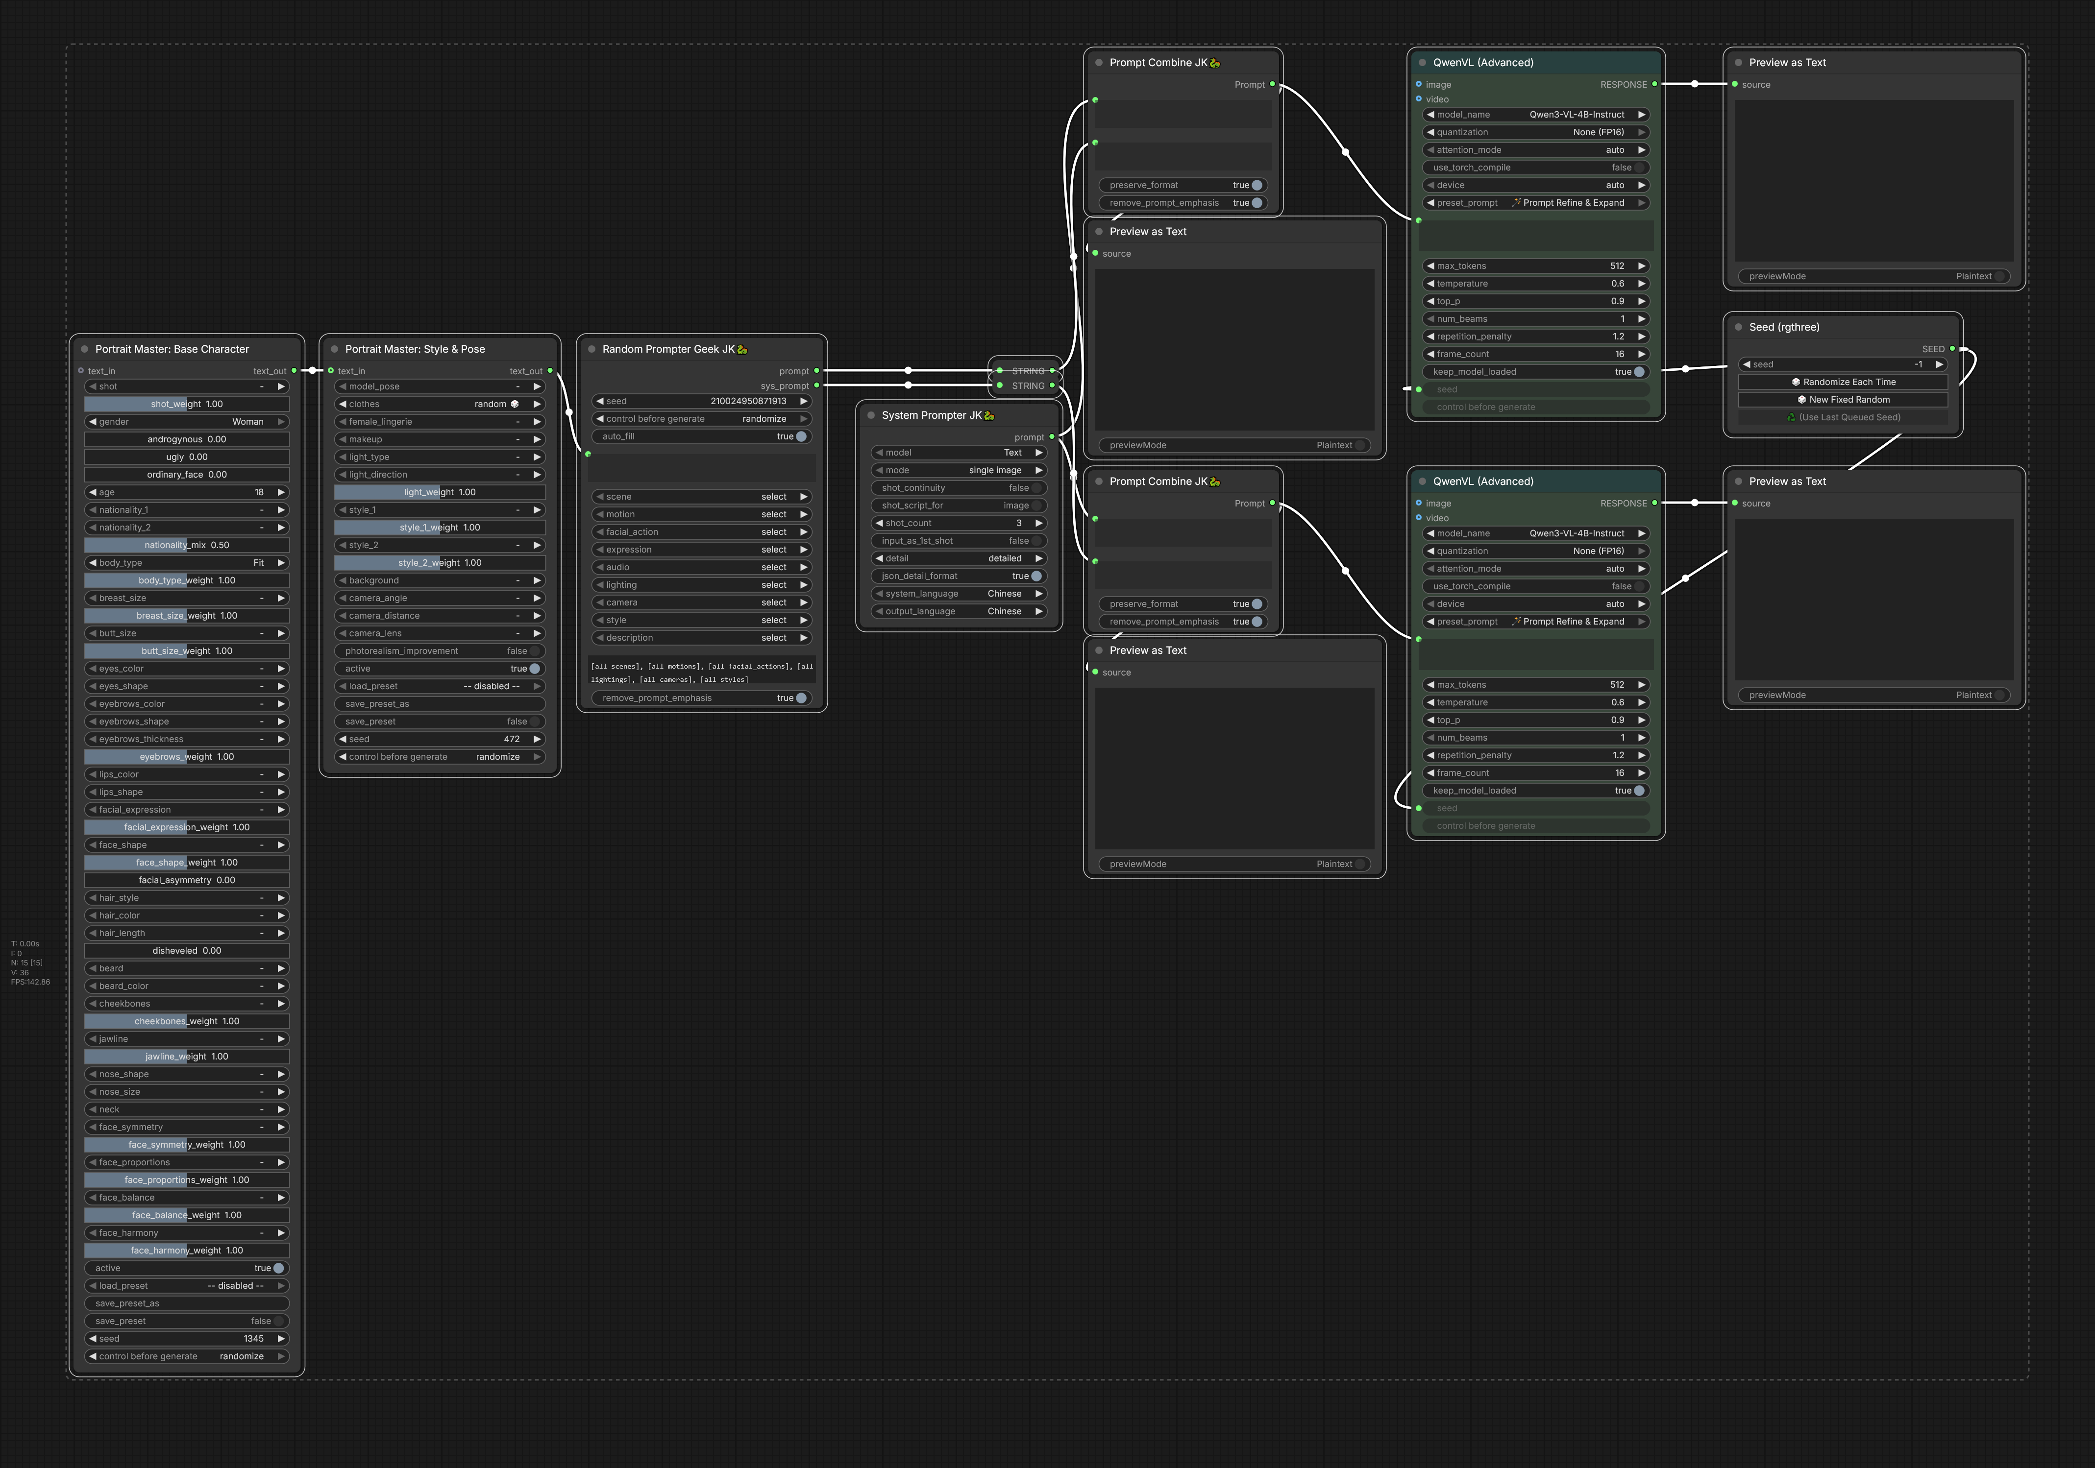This screenshot has height=1468, width=2095.
Task: Click SEED output port of Seed (rgthree)
Action: [x=1953, y=349]
